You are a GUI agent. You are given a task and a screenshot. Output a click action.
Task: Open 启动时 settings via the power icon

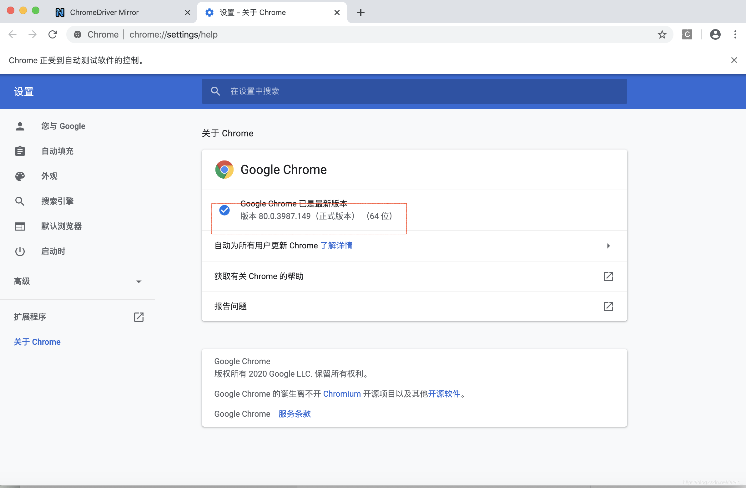pos(20,251)
